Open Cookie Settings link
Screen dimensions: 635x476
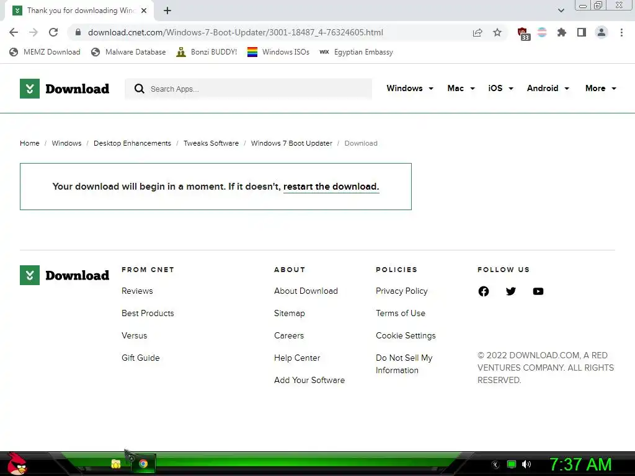click(406, 335)
